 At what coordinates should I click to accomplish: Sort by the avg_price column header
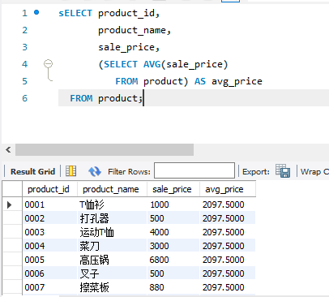coord(228,189)
